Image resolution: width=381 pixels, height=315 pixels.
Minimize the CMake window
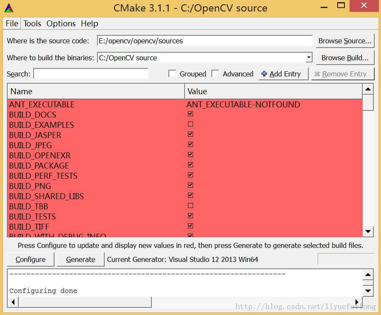click(x=324, y=7)
